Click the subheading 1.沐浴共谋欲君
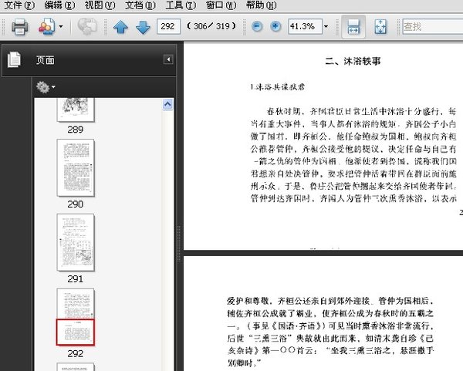This screenshot has height=371, width=463. point(277,87)
